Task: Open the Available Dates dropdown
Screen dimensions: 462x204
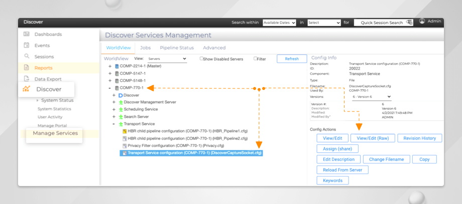Action: (279, 22)
